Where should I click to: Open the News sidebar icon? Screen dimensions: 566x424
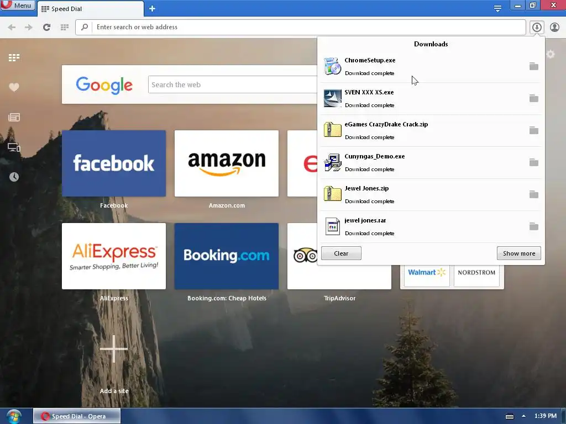[x=14, y=117]
